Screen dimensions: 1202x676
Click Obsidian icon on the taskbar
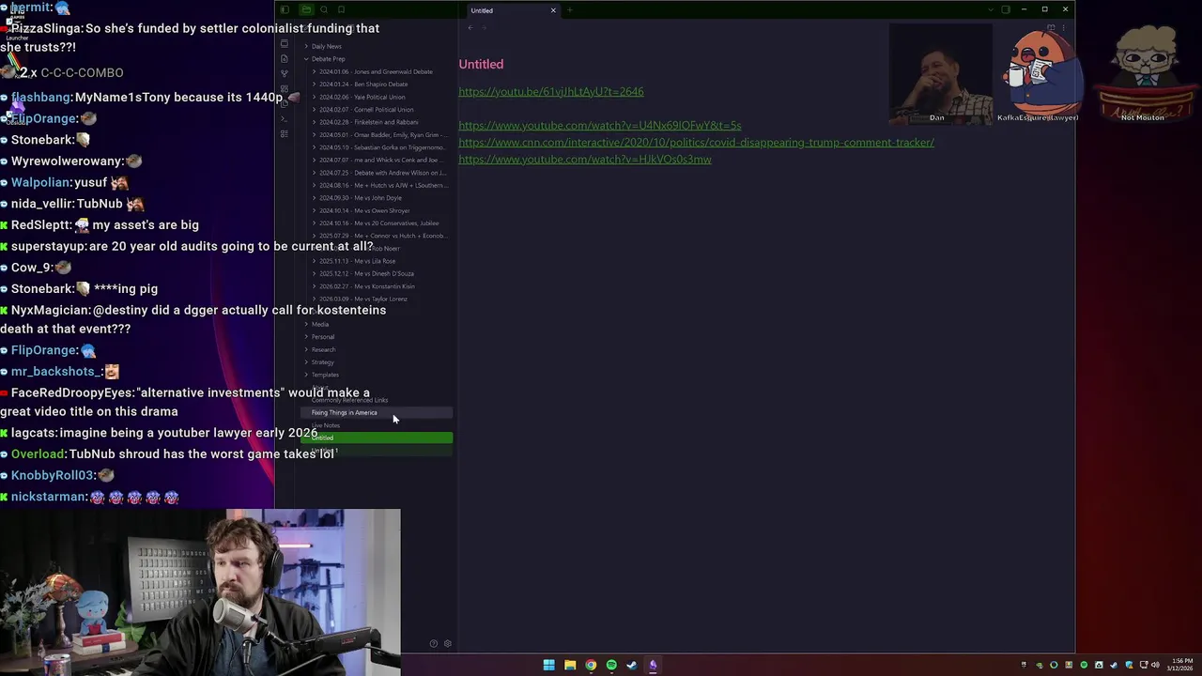point(653,666)
